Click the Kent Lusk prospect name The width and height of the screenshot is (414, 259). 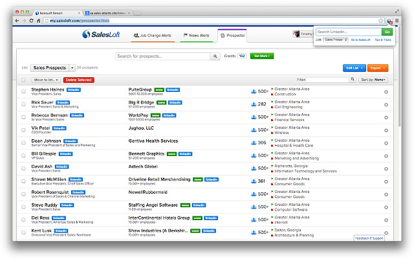pyautogui.click(x=41, y=231)
